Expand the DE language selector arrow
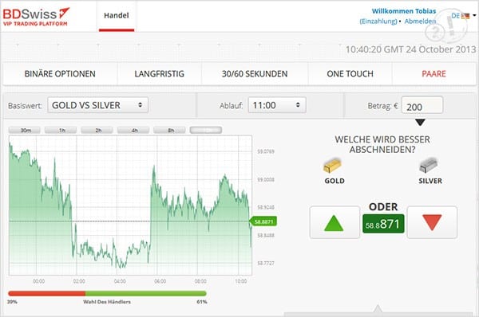This screenshot has height=317, width=479. (x=474, y=15)
